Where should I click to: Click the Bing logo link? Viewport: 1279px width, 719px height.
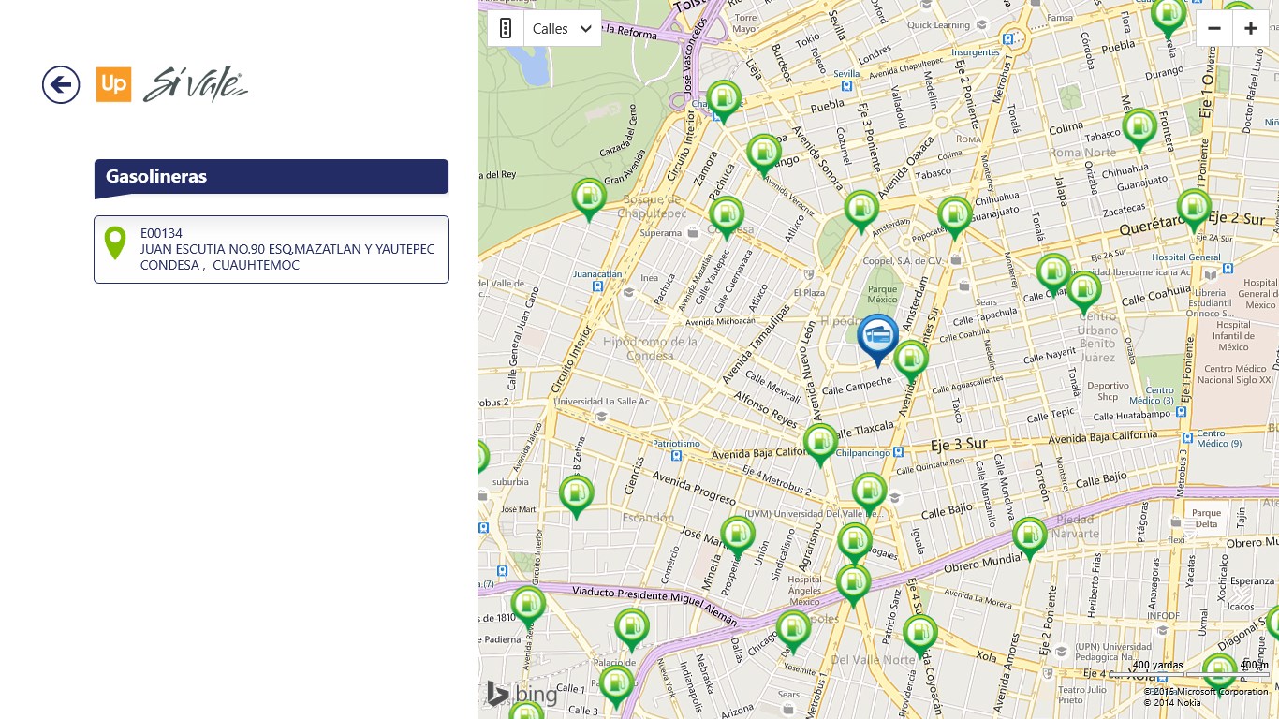tap(522, 694)
